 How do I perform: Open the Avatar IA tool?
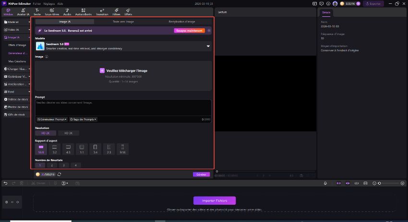click(23, 12)
